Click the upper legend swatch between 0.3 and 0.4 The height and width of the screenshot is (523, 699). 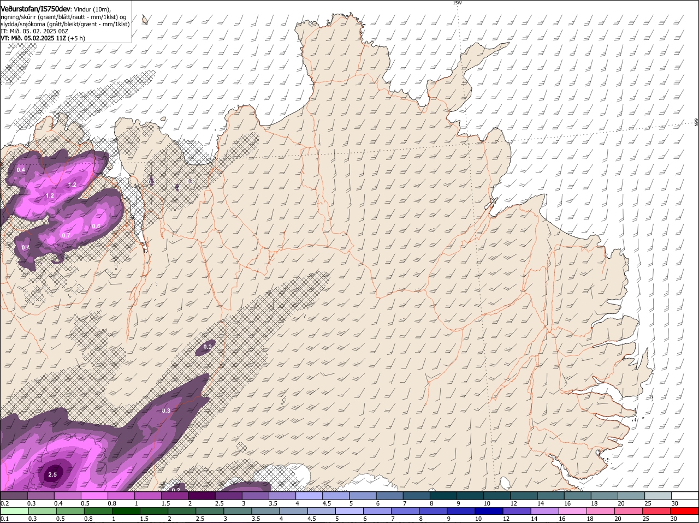click(41, 496)
